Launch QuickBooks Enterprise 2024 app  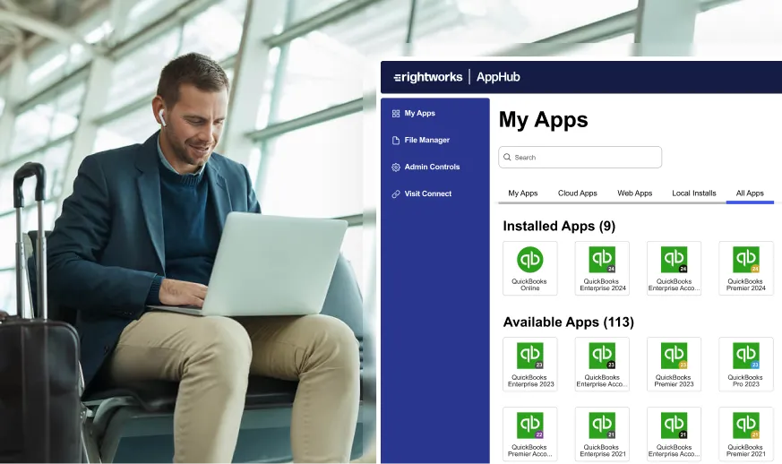(602, 269)
